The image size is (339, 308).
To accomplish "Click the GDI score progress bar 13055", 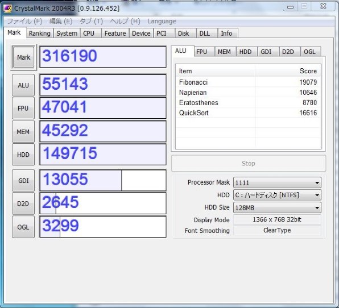I will point(103,180).
